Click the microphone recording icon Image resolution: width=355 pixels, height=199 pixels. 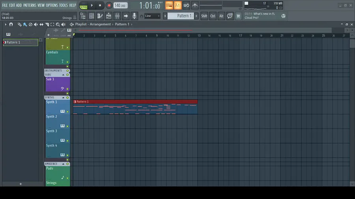[x=134, y=16]
